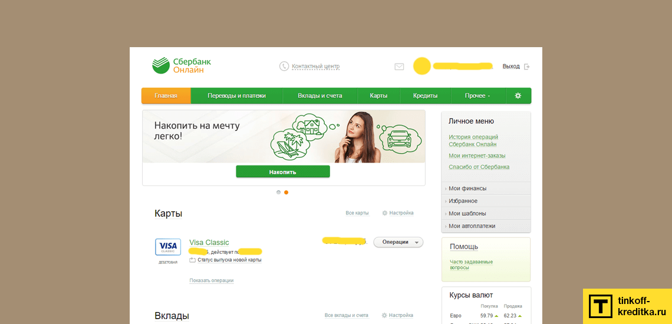Click the Sberbank Online logo
The height and width of the screenshot is (324, 672).
[x=182, y=65]
